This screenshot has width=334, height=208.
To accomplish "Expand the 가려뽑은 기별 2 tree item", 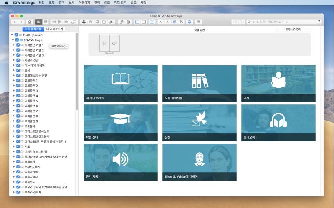I will pos(14,50).
